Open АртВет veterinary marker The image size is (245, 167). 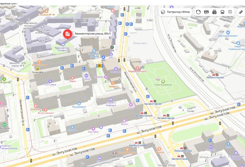(x=72, y=127)
